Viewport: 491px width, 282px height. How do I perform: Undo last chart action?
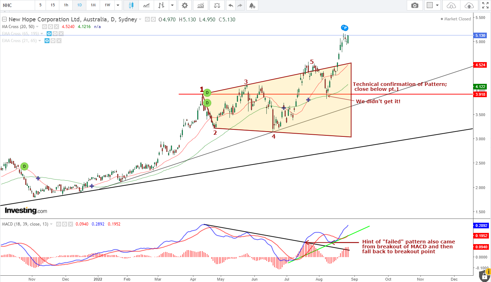pos(230,5)
